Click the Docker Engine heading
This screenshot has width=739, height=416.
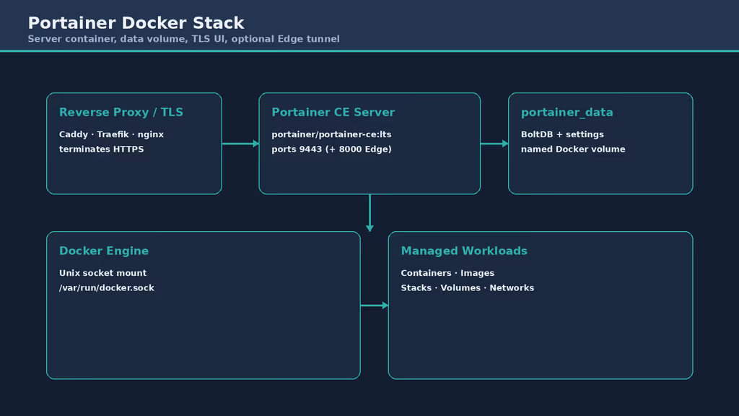tap(104, 251)
